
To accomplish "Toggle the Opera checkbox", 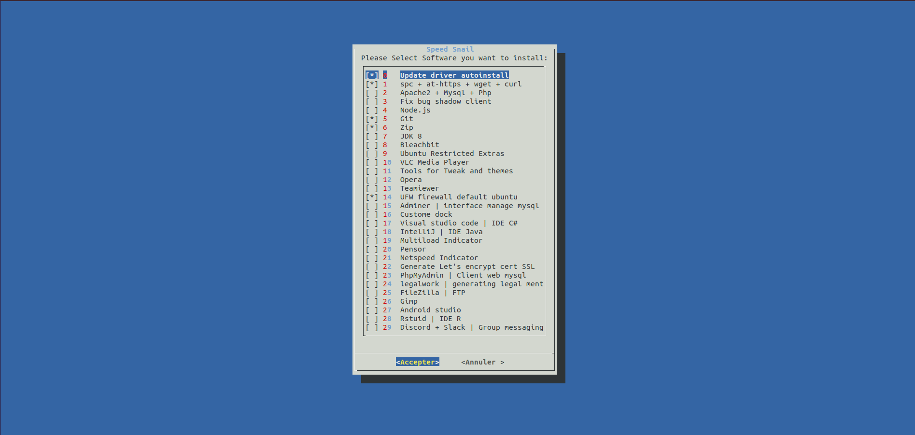I will [372, 180].
